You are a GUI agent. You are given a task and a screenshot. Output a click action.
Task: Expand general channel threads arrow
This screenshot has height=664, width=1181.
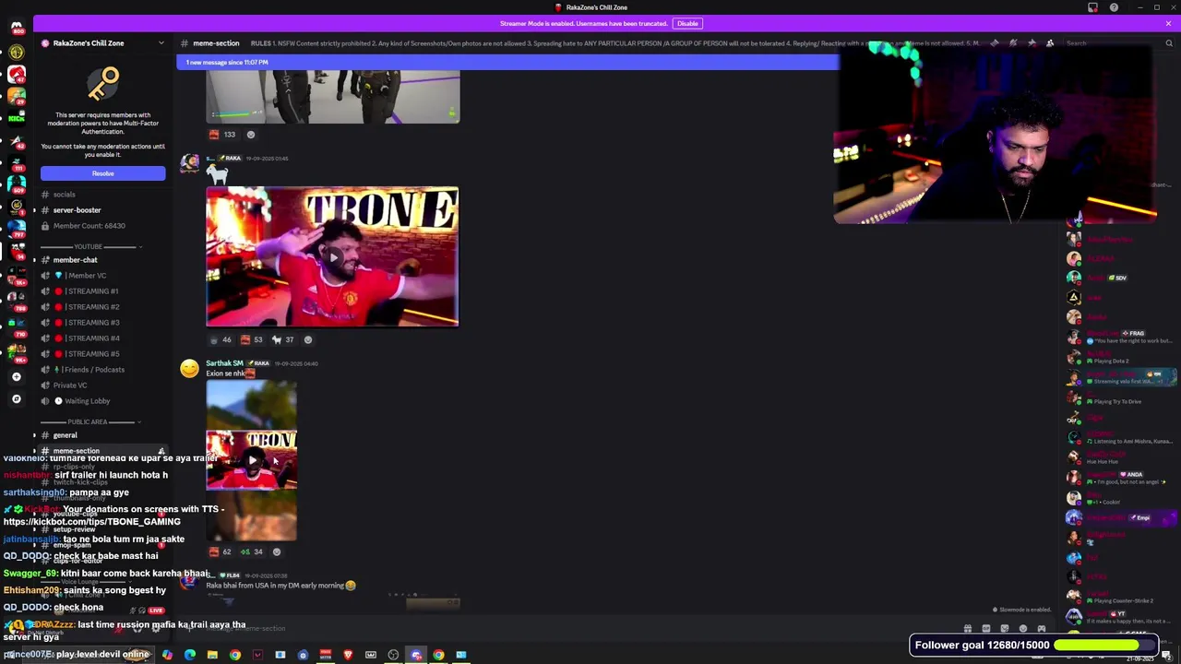click(35, 435)
